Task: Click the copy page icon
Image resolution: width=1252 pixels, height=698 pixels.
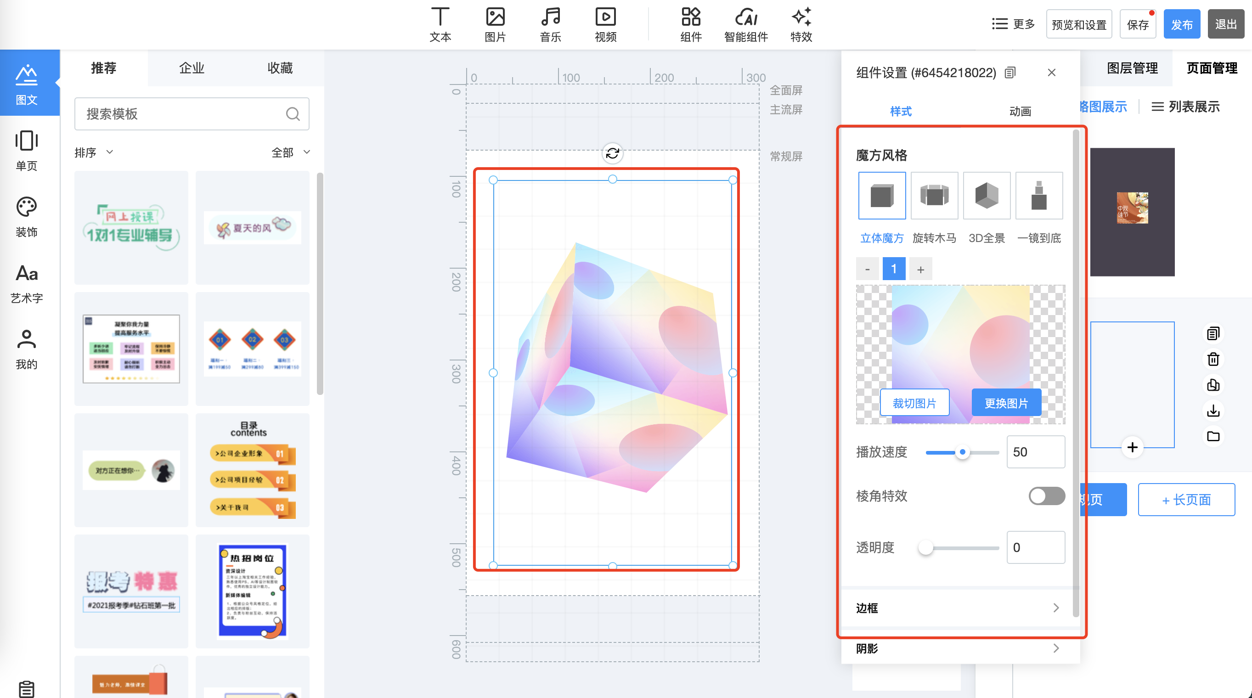Action: (1213, 333)
